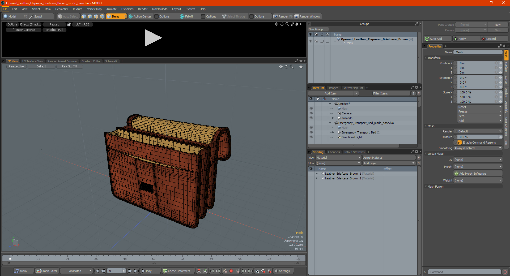Open Smoothing Always Enabled dropdown

[x=478, y=148]
